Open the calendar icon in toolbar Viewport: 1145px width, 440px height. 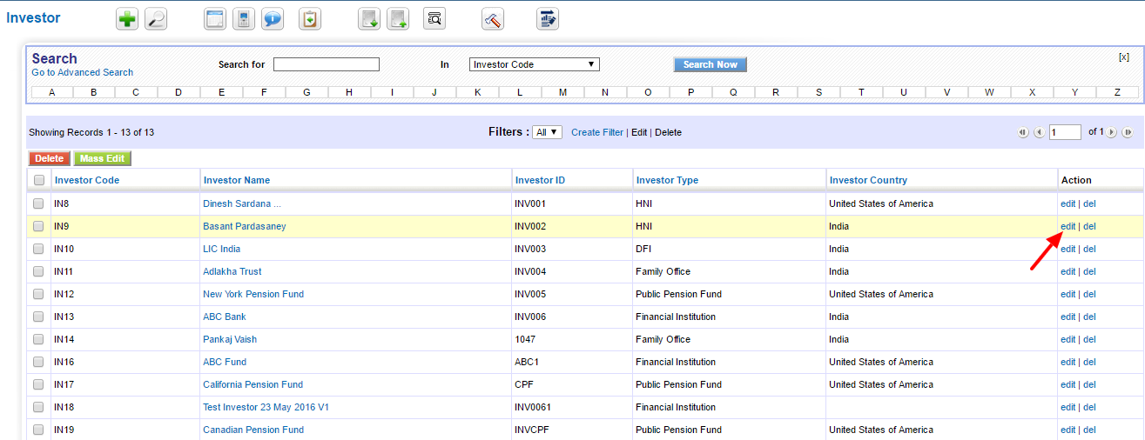point(215,19)
